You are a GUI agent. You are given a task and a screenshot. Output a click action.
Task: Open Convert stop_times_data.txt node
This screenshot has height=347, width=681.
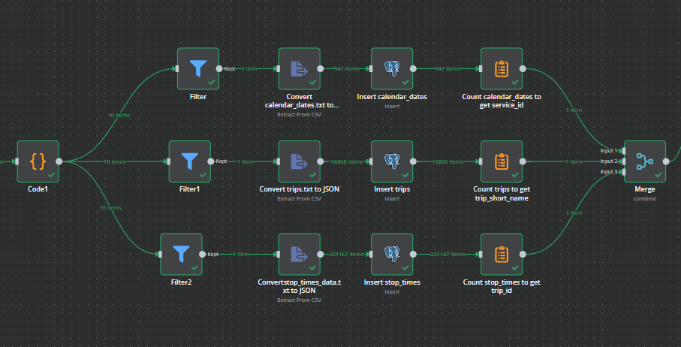(x=299, y=254)
